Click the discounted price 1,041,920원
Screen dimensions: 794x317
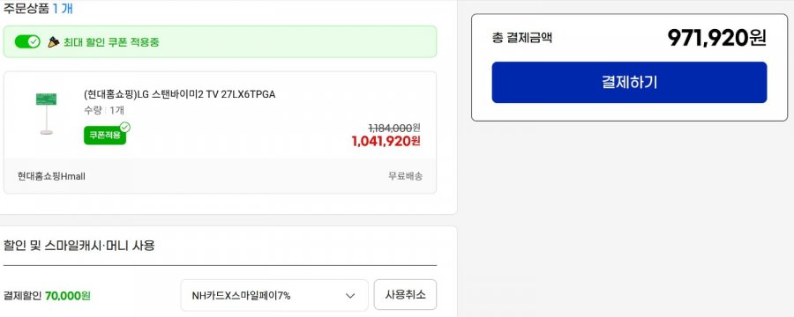coord(386,141)
